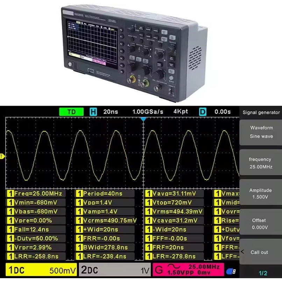
Task: Click the cyan D delay icon
Action: pyautogui.click(x=203, y=112)
